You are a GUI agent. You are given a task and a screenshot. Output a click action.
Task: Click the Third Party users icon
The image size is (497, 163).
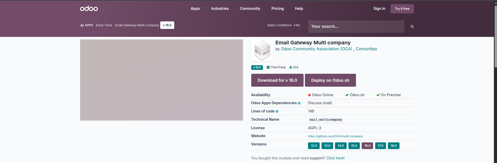click(x=268, y=67)
